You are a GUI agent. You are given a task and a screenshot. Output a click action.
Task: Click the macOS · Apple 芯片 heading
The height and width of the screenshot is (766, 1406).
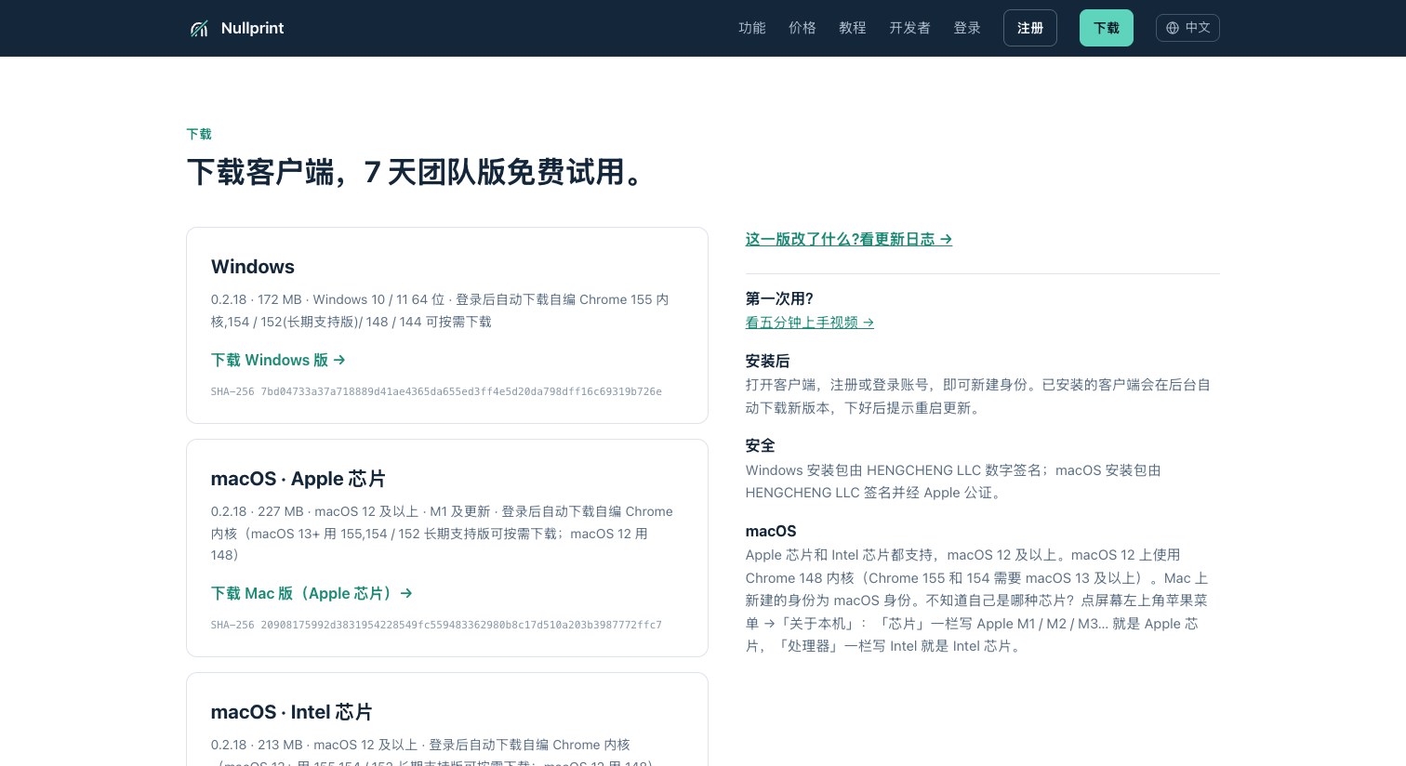(298, 479)
